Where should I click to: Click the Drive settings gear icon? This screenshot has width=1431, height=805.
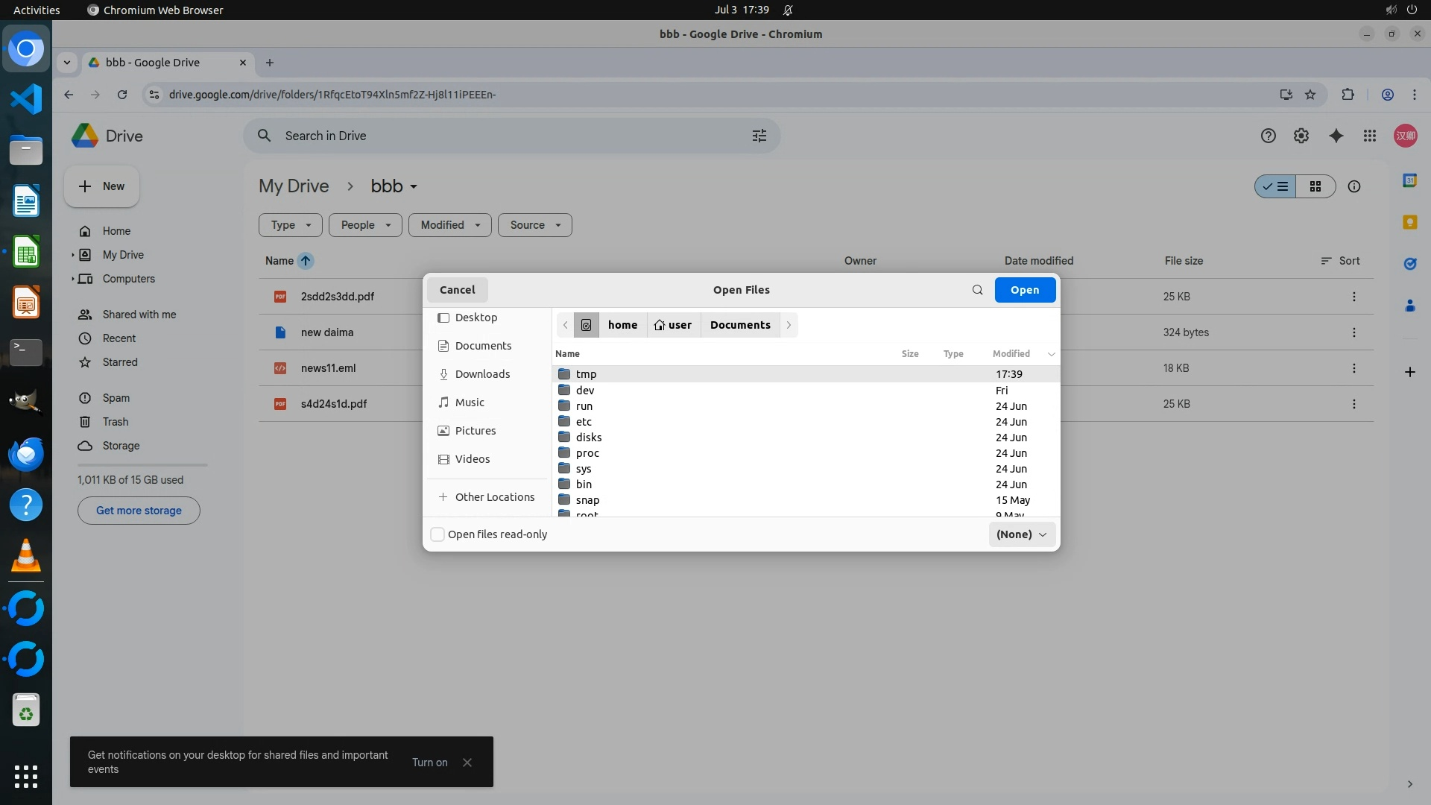(1301, 136)
